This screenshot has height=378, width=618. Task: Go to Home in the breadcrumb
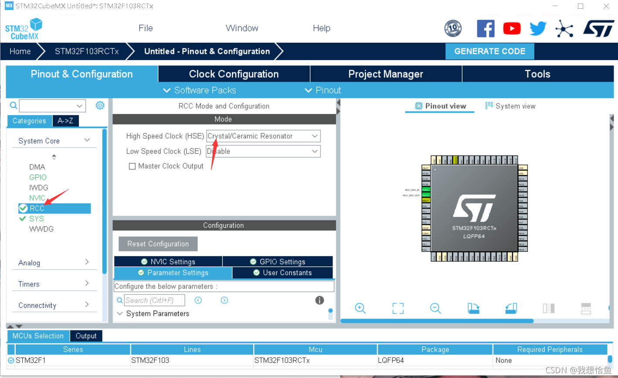pos(20,51)
